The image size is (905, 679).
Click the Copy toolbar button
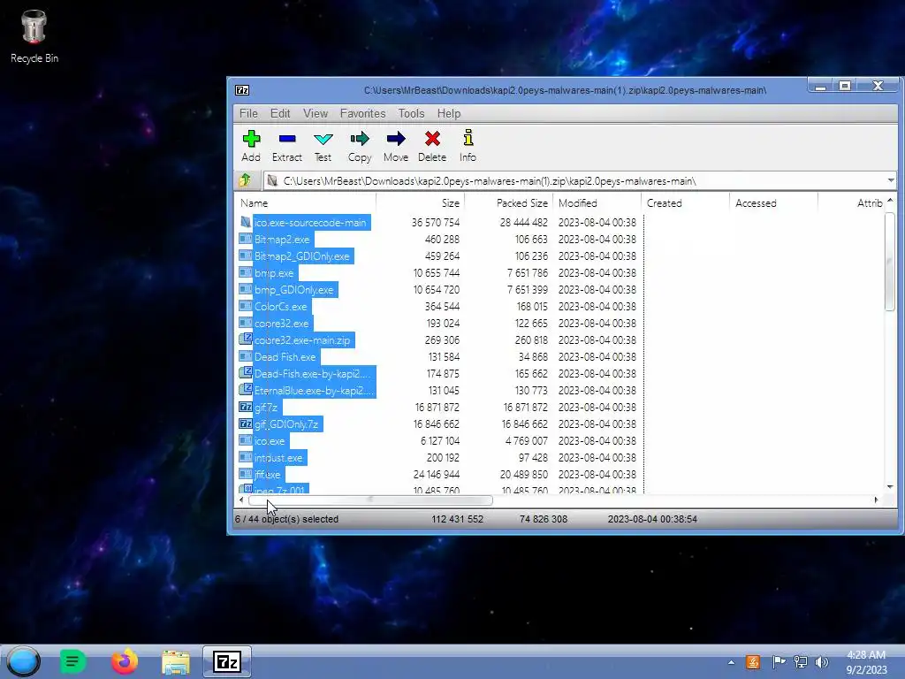point(360,146)
